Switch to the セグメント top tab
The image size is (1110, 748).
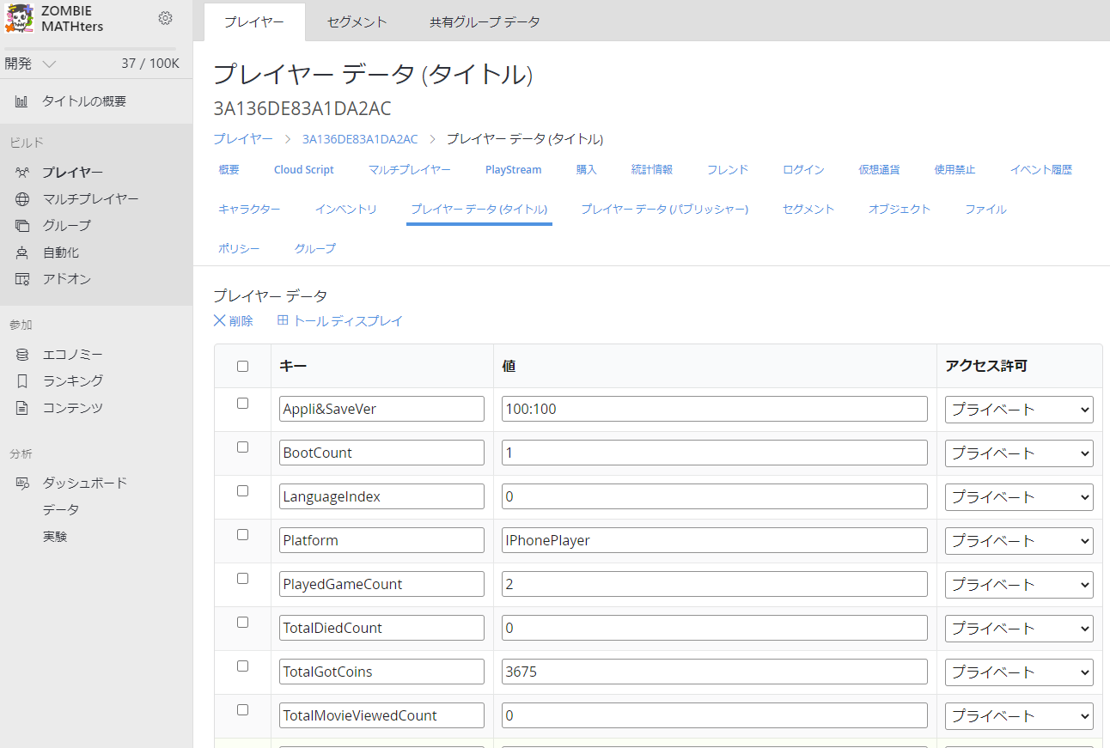357,22
